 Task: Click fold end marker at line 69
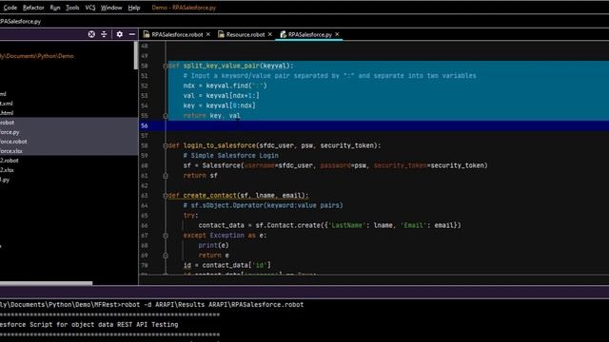166,256
